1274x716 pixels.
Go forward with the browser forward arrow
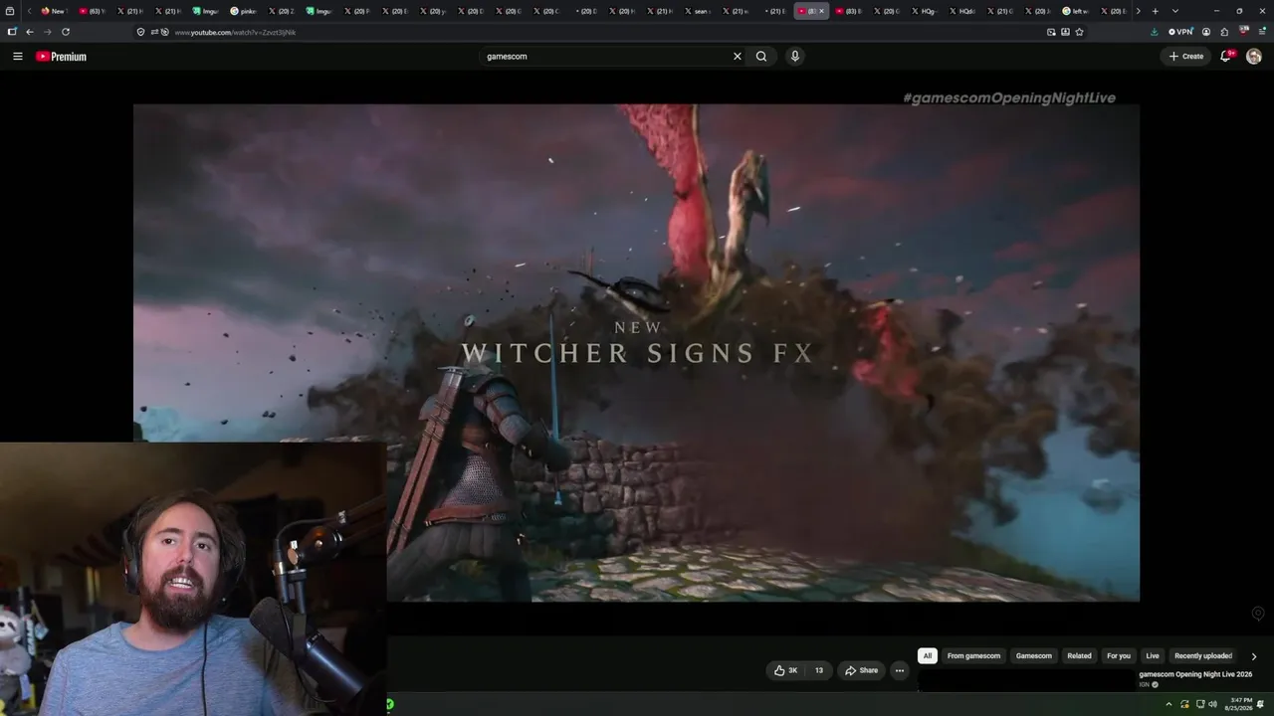tap(47, 32)
